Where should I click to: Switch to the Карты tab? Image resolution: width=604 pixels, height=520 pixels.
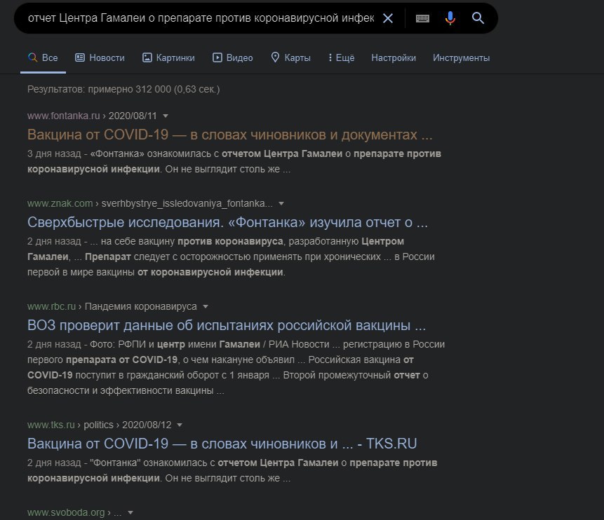[291, 57]
